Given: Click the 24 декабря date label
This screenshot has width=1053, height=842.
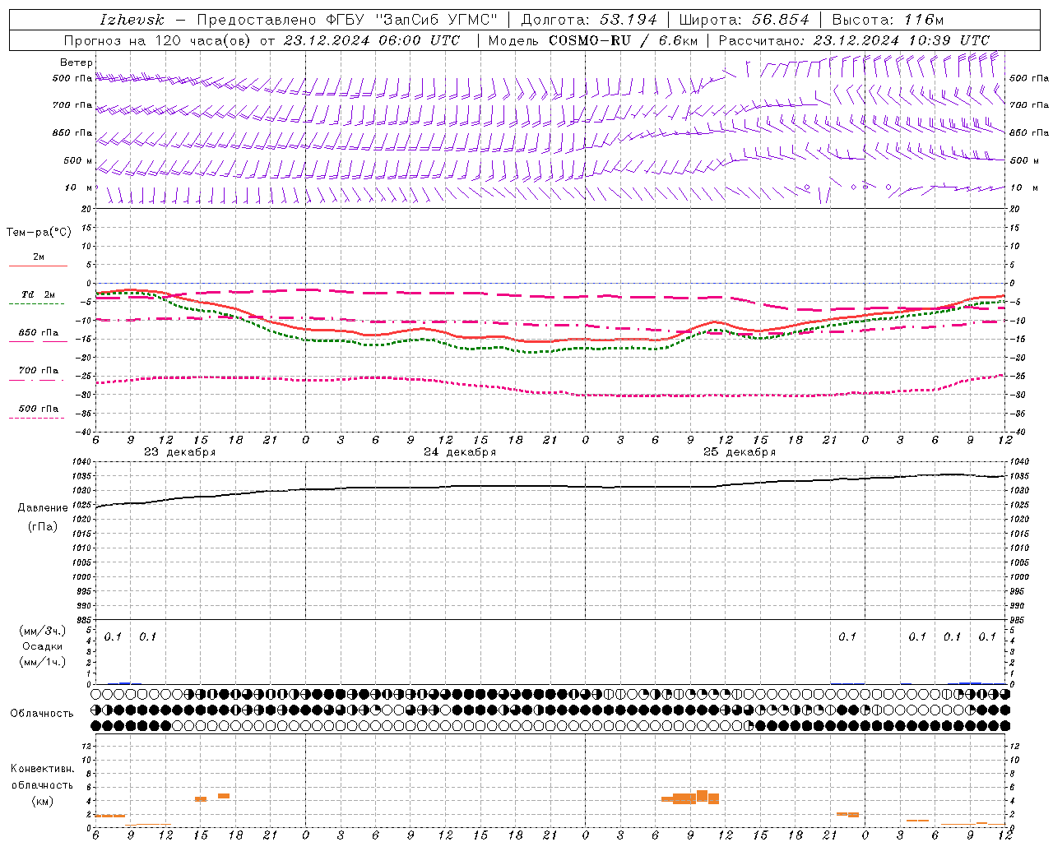Looking at the screenshot, I should click(x=460, y=452).
